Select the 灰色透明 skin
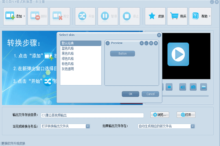This screenshot has height=146, width=220. (x=81, y=69)
